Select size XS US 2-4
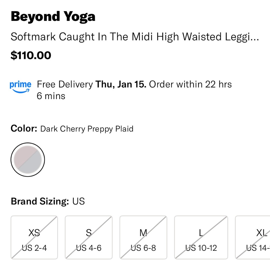 tap(34, 237)
